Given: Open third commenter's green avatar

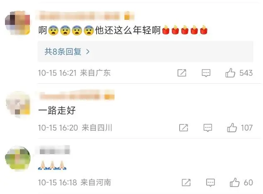Looking at the screenshot, I should pos(18,158).
